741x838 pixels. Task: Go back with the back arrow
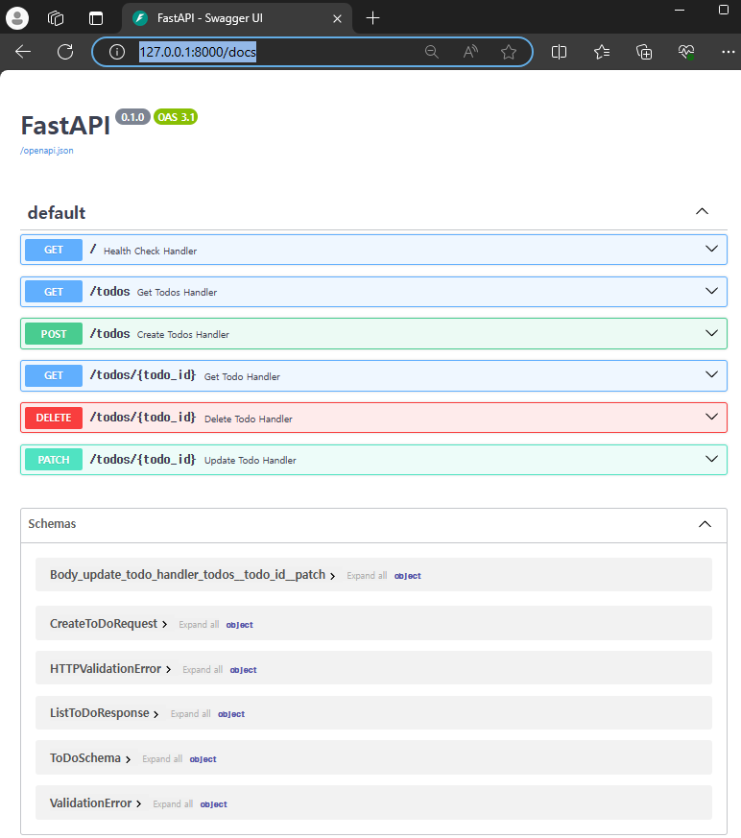click(x=23, y=52)
